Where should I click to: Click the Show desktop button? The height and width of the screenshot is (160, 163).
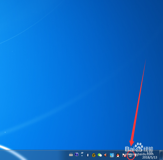(x=161, y=155)
